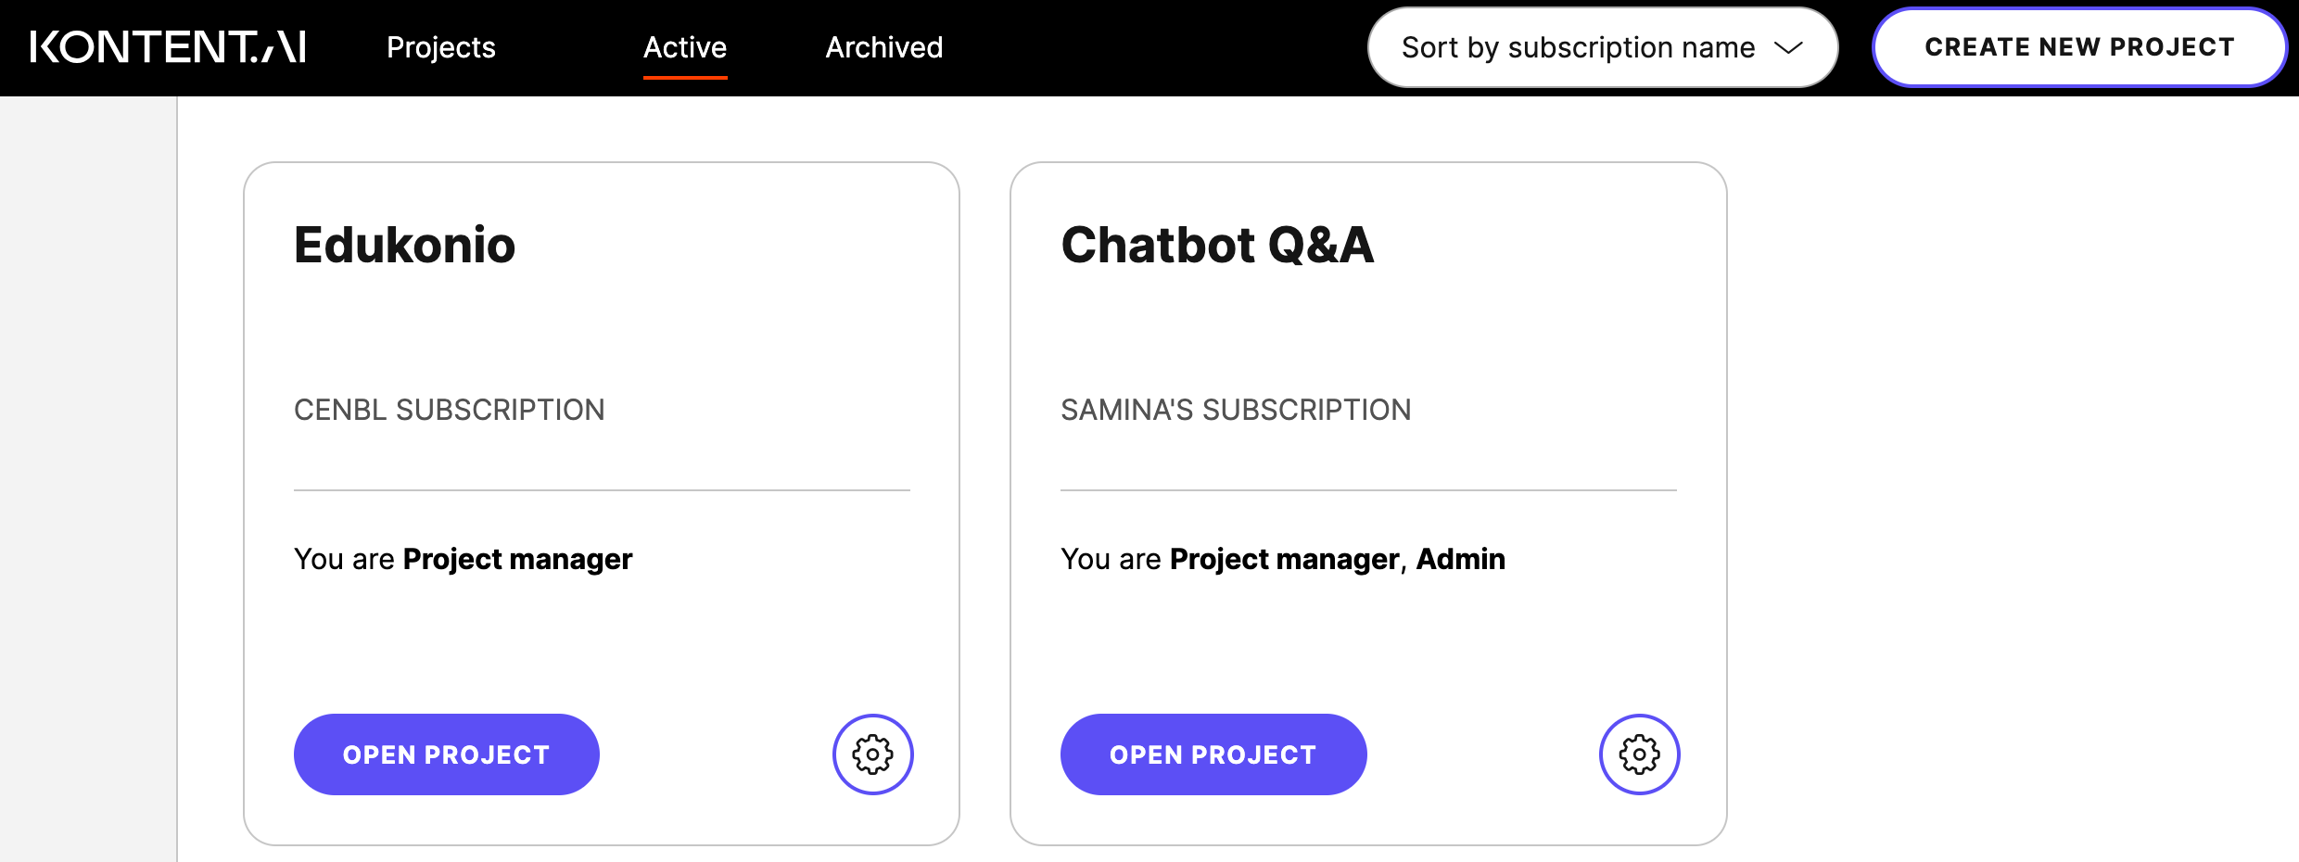Switch to the Archived tab
2299x862 pixels.
883,47
